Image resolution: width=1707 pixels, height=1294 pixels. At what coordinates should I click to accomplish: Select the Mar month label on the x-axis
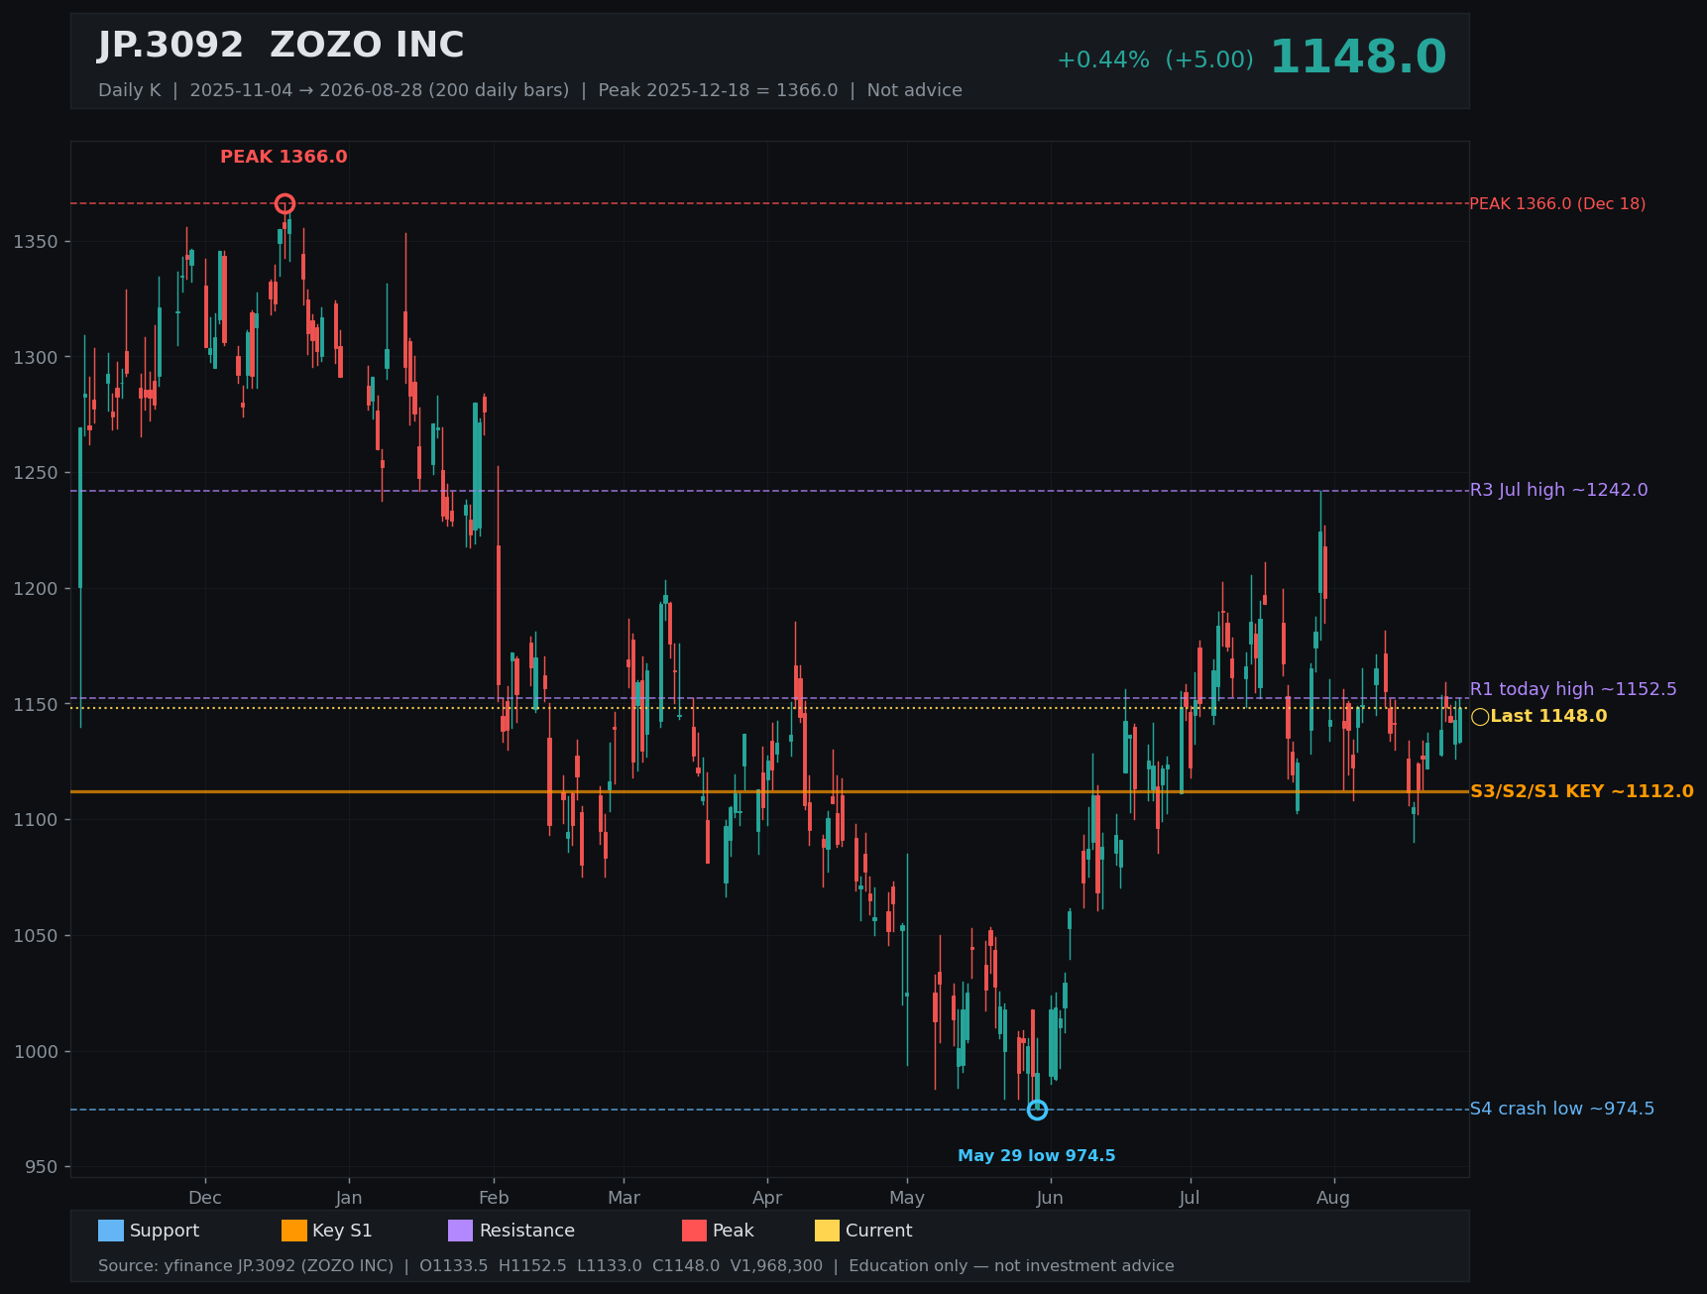coord(624,1198)
